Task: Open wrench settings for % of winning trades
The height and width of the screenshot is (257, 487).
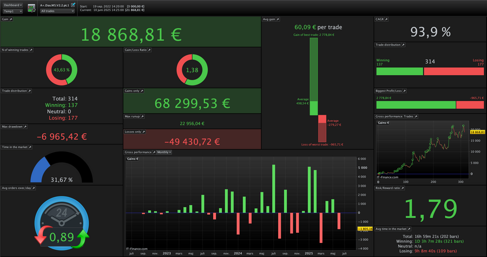Action: click(x=31, y=50)
